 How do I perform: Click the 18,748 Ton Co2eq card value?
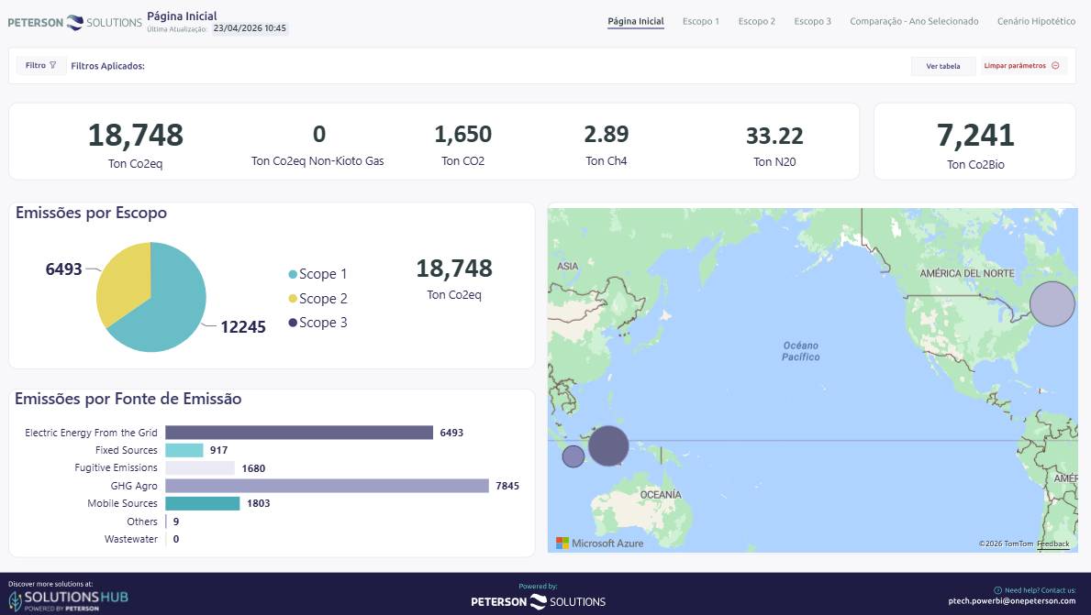(136, 135)
